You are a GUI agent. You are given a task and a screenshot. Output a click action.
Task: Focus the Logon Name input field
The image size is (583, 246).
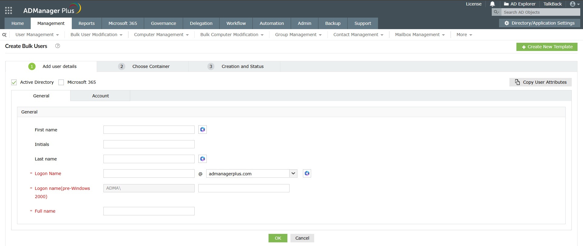(x=149, y=174)
